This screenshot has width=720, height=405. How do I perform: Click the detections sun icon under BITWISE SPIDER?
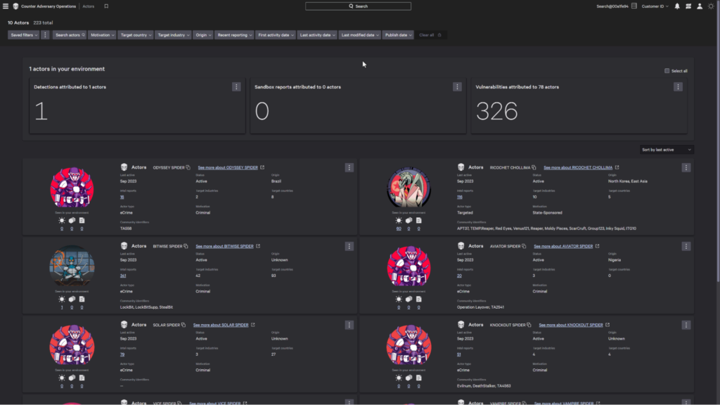click(62, 298)
